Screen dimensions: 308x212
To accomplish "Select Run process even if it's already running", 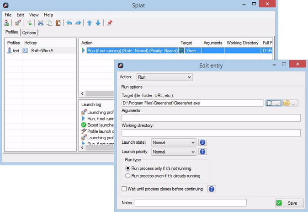I will pyautogui.click(x=163, y=176).
